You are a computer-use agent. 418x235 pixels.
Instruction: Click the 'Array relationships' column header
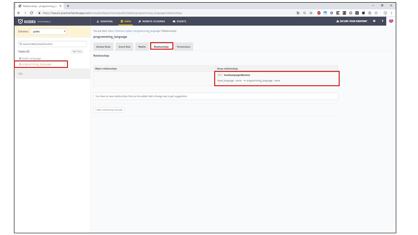[x=227, y=68]
